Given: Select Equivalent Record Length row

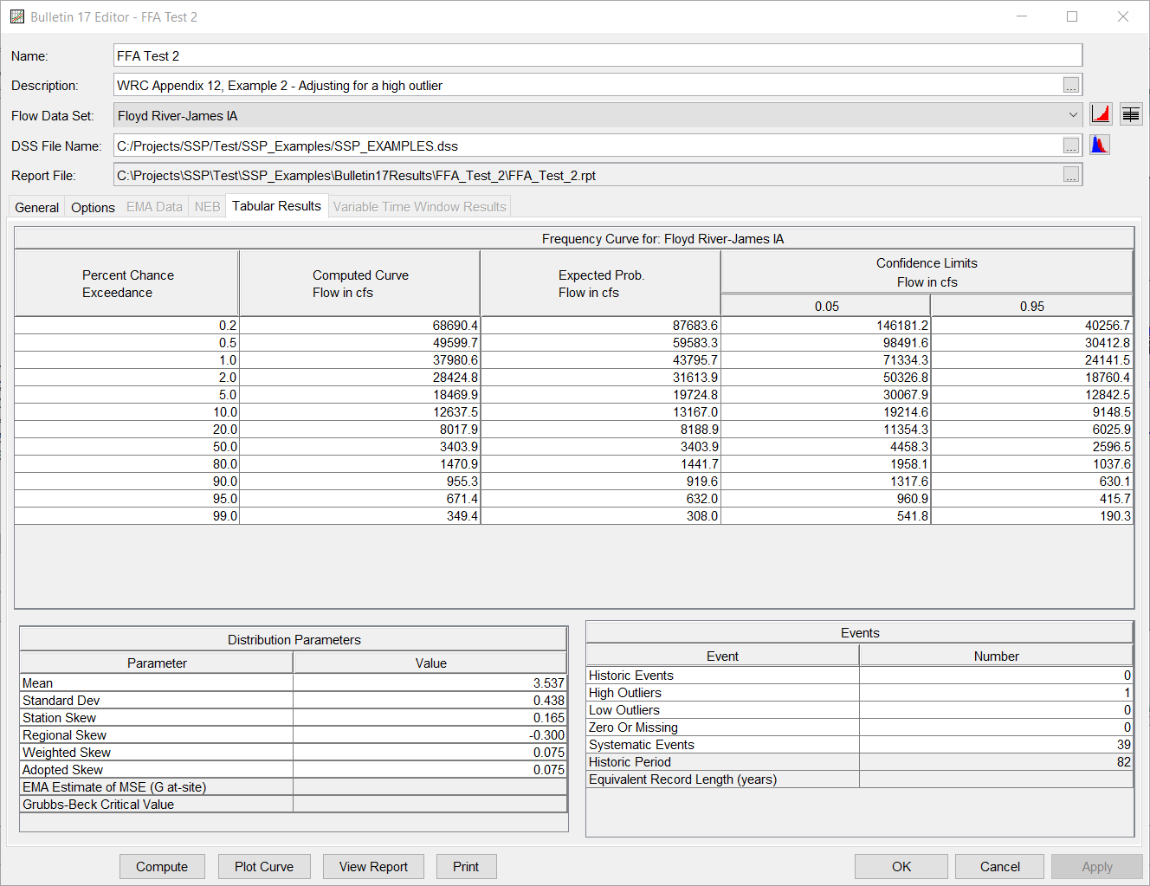Looking at the screenshot, I should (860, 779).
